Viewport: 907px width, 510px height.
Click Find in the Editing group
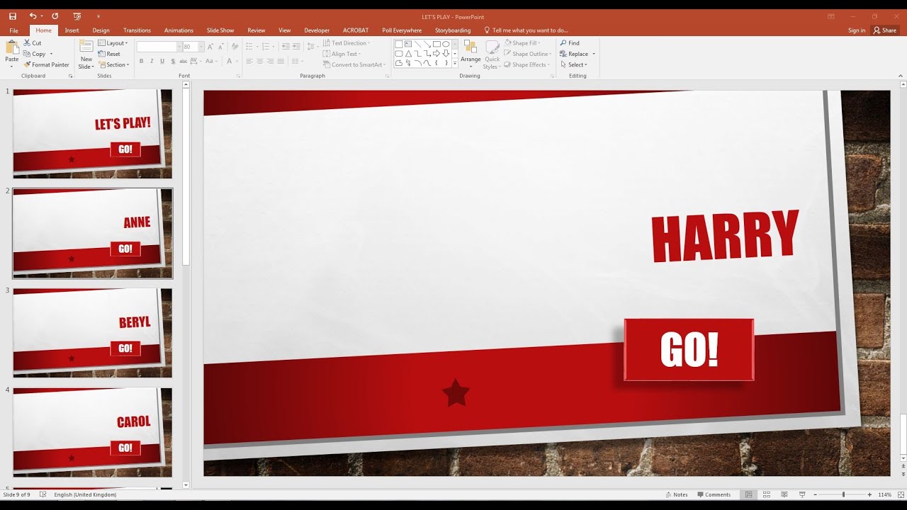[570, 43]
